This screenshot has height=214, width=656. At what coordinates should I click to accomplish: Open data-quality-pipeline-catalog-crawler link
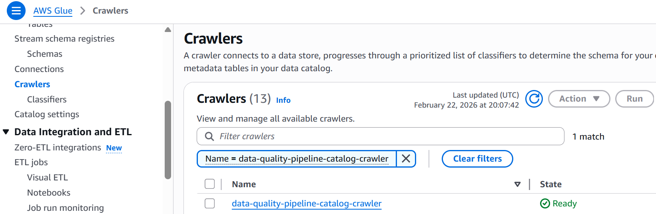307,204
